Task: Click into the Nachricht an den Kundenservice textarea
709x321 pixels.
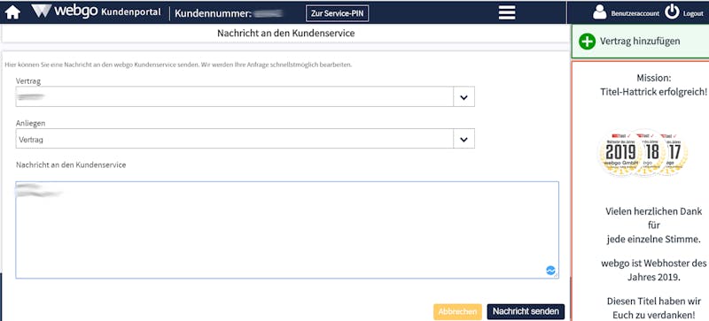Action: click(x=287, y=230)
